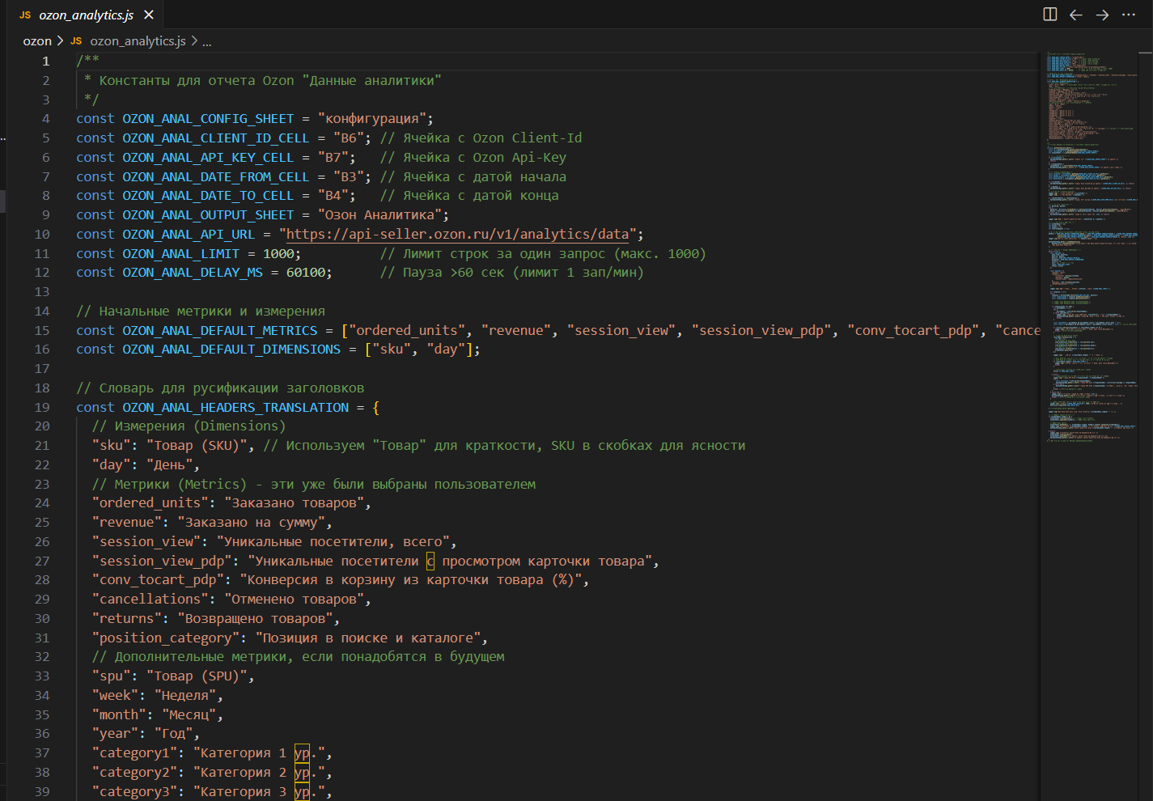Go forward using the right arrow icon
1153x801 pixels.
click(x=1102, y=15)
